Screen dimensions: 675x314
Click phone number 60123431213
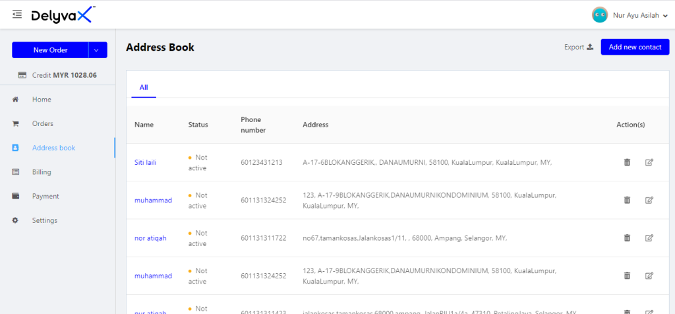[x=262, y=162]
